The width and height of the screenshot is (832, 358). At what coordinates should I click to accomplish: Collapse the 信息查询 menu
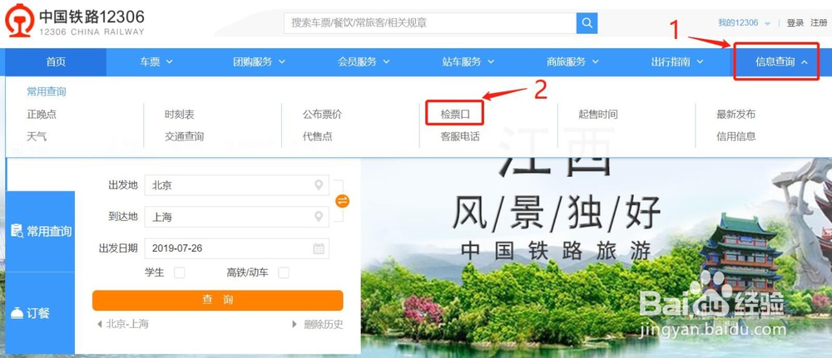pyautogui.click(x=781, y=62)
